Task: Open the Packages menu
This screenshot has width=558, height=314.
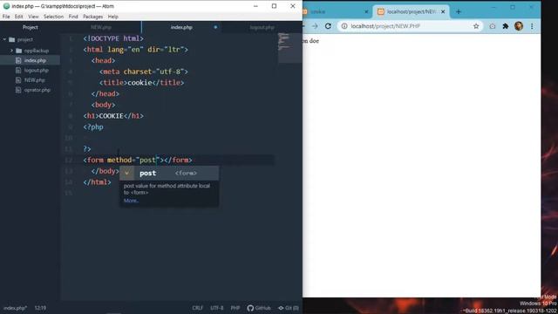Action: click(x=93, y=17)
